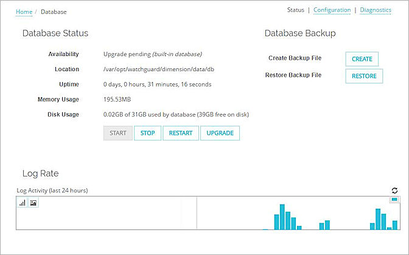Open the Diagnostics tab
This screenshot has height=255, width=409.
(x=376, y=10)
